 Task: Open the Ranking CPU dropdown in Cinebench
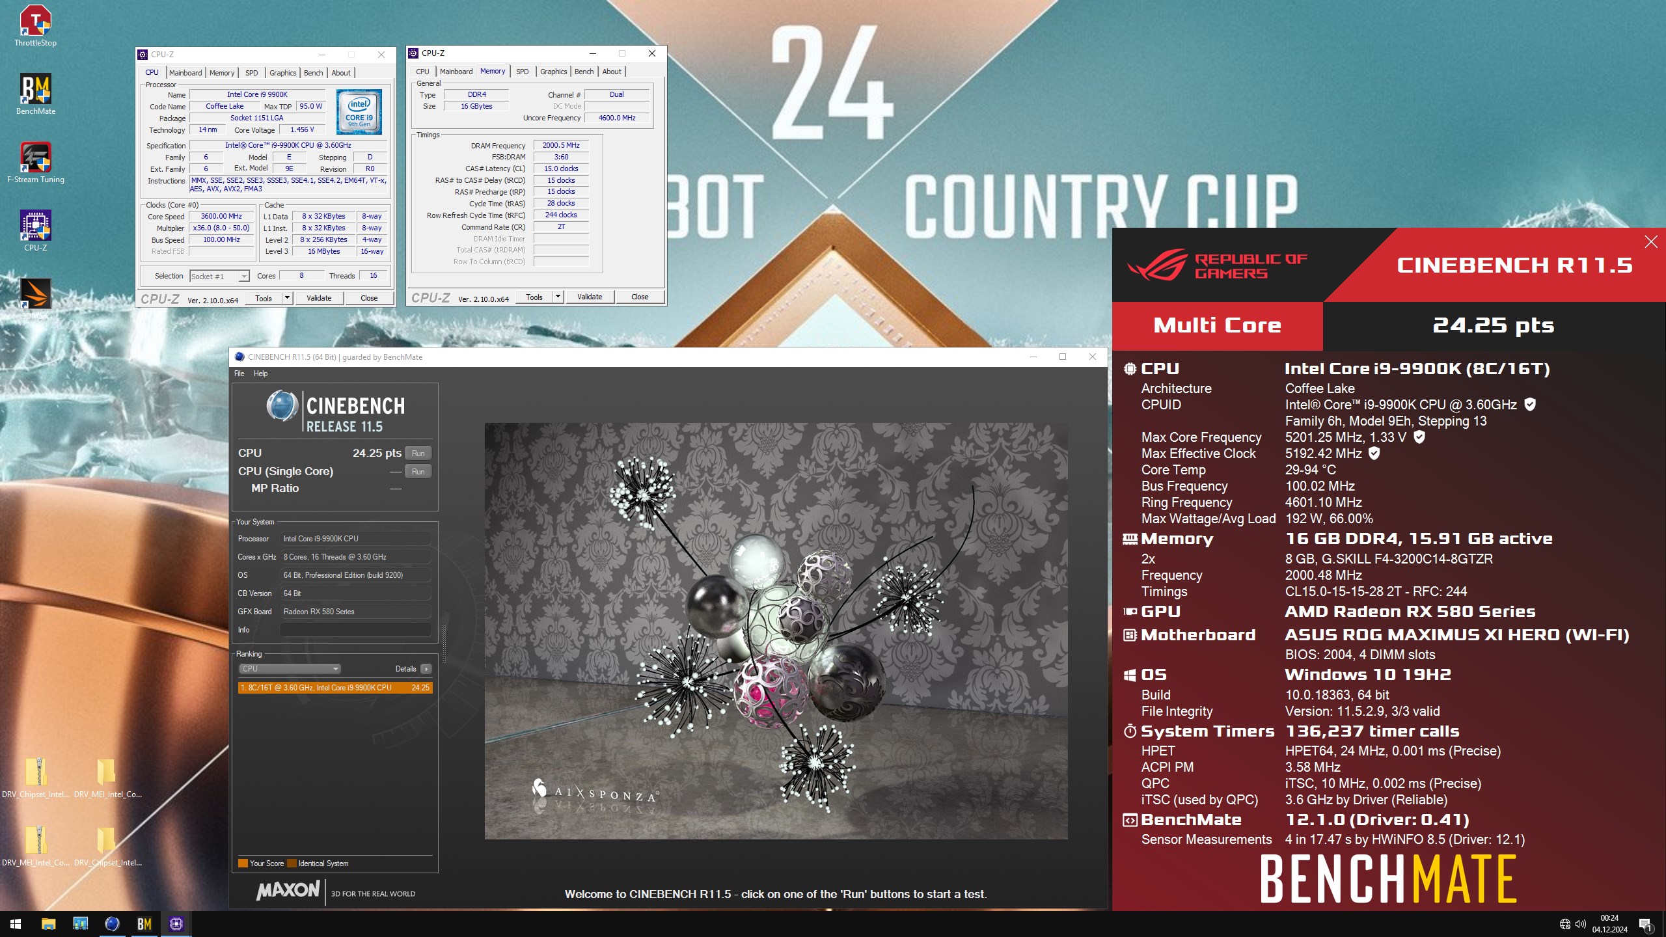pos(290,669)
